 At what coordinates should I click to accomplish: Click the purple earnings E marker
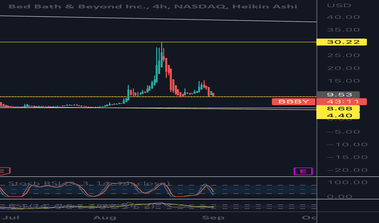tap(303, 171)
